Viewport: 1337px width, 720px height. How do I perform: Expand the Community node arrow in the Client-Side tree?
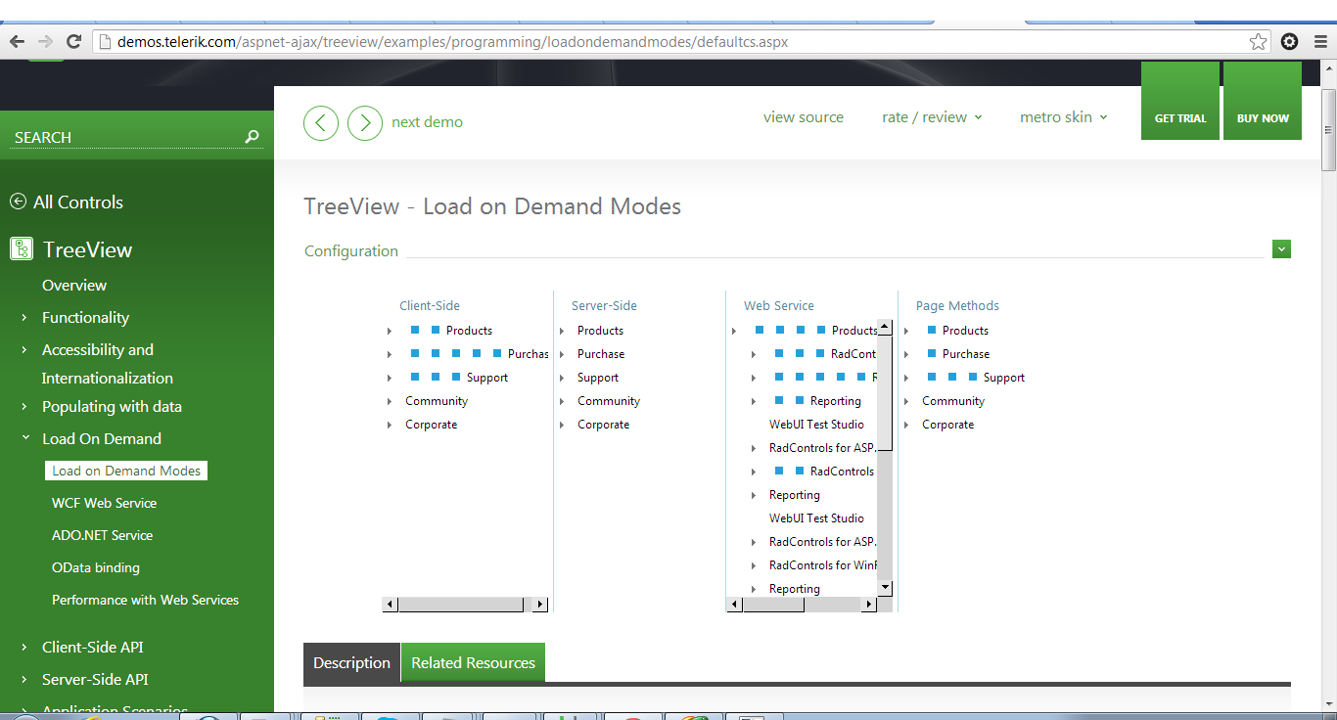pos(390,401)
